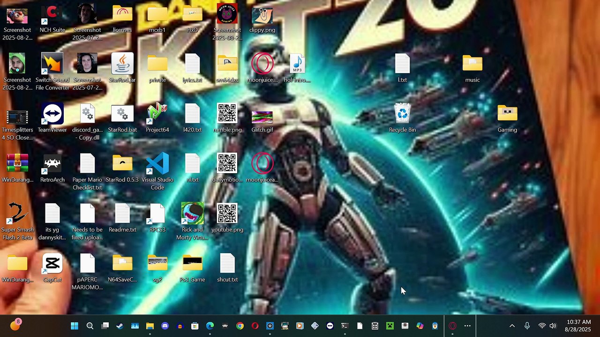Launch Steam from the taskbar
Image resolution: width=600 pixels, height=337 pixels.
[x=120, y=326]
